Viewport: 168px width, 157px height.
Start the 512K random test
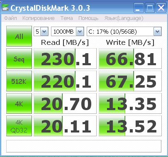(19, 81)
